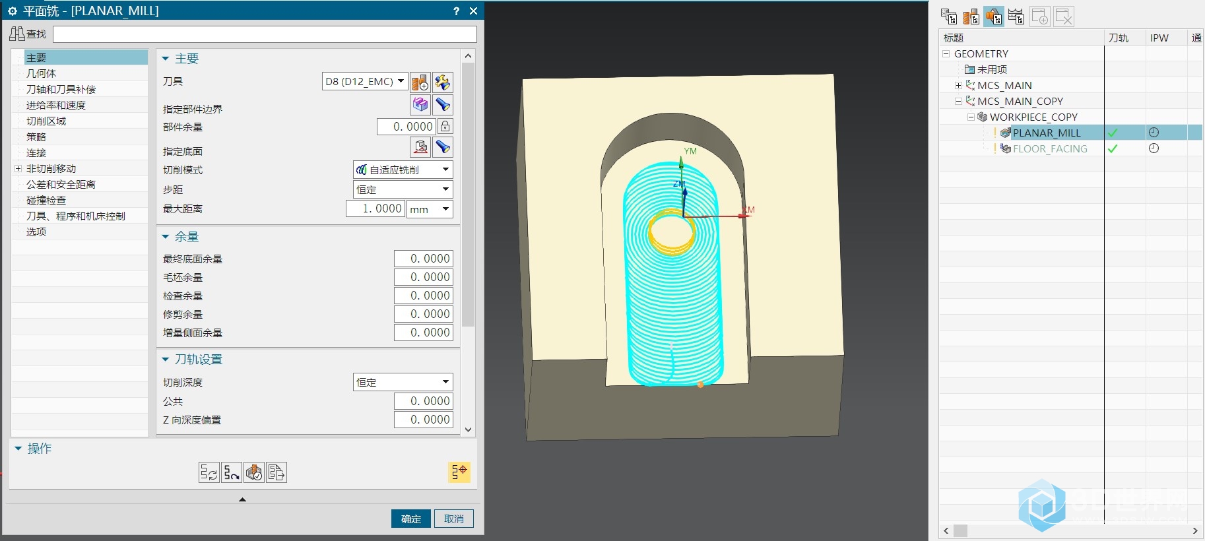This screenshot has height=541, width=1205.
Task: Click the green toolpath checkmark for PLANAR_MILL
Action: 1113,133
